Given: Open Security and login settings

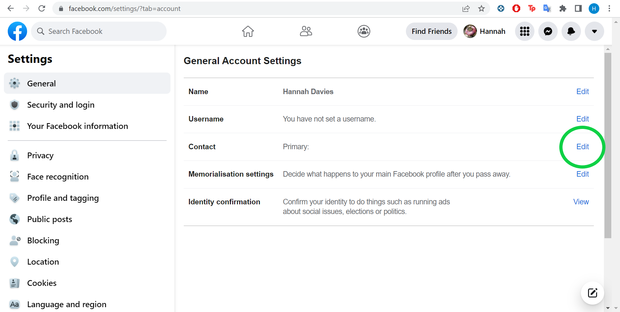Looking at the screenshot, I should (87, 105).
